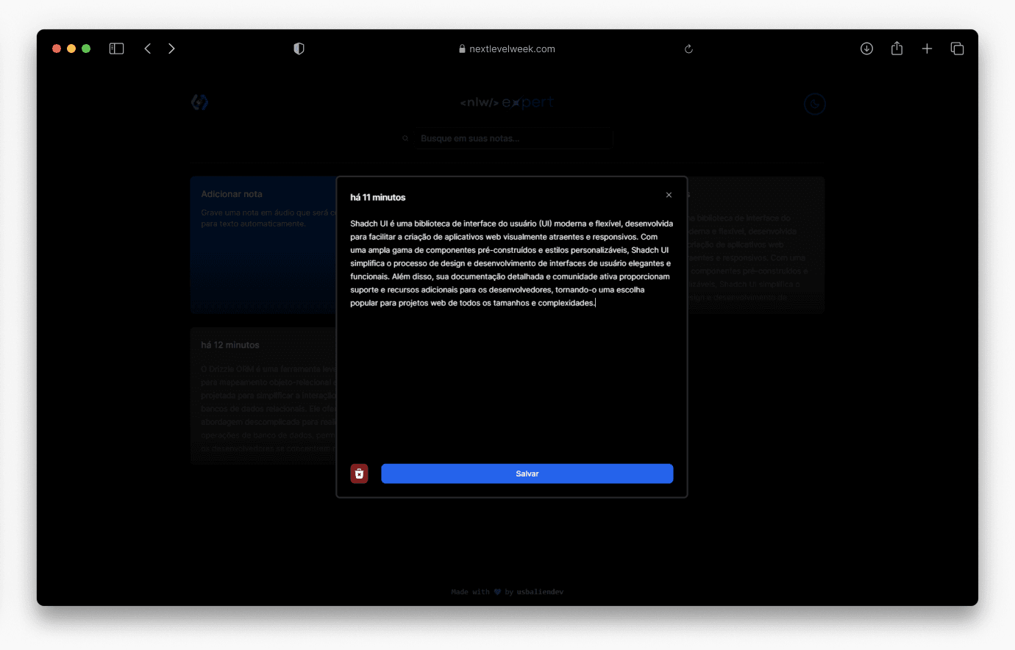Image resolution: width=1015 pixels, height=650 pixels.
Task: Delete the note with the red trash icon
Action: coord(359,474)
